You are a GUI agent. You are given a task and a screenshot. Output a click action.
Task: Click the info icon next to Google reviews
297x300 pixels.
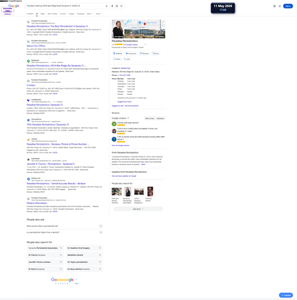(128, 118)
